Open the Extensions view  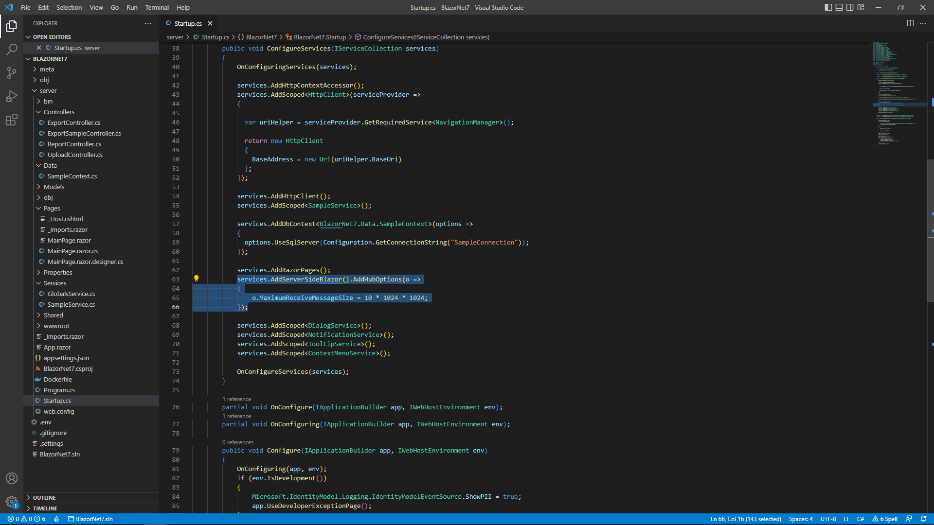12,120
